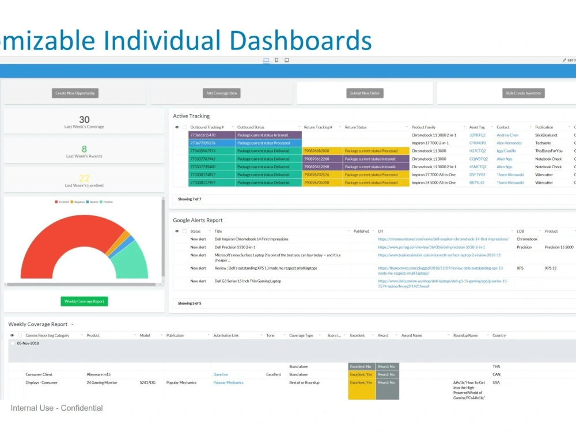Open contact Andrew Chen link
This screenshot has width=576, height=432.
507,135
